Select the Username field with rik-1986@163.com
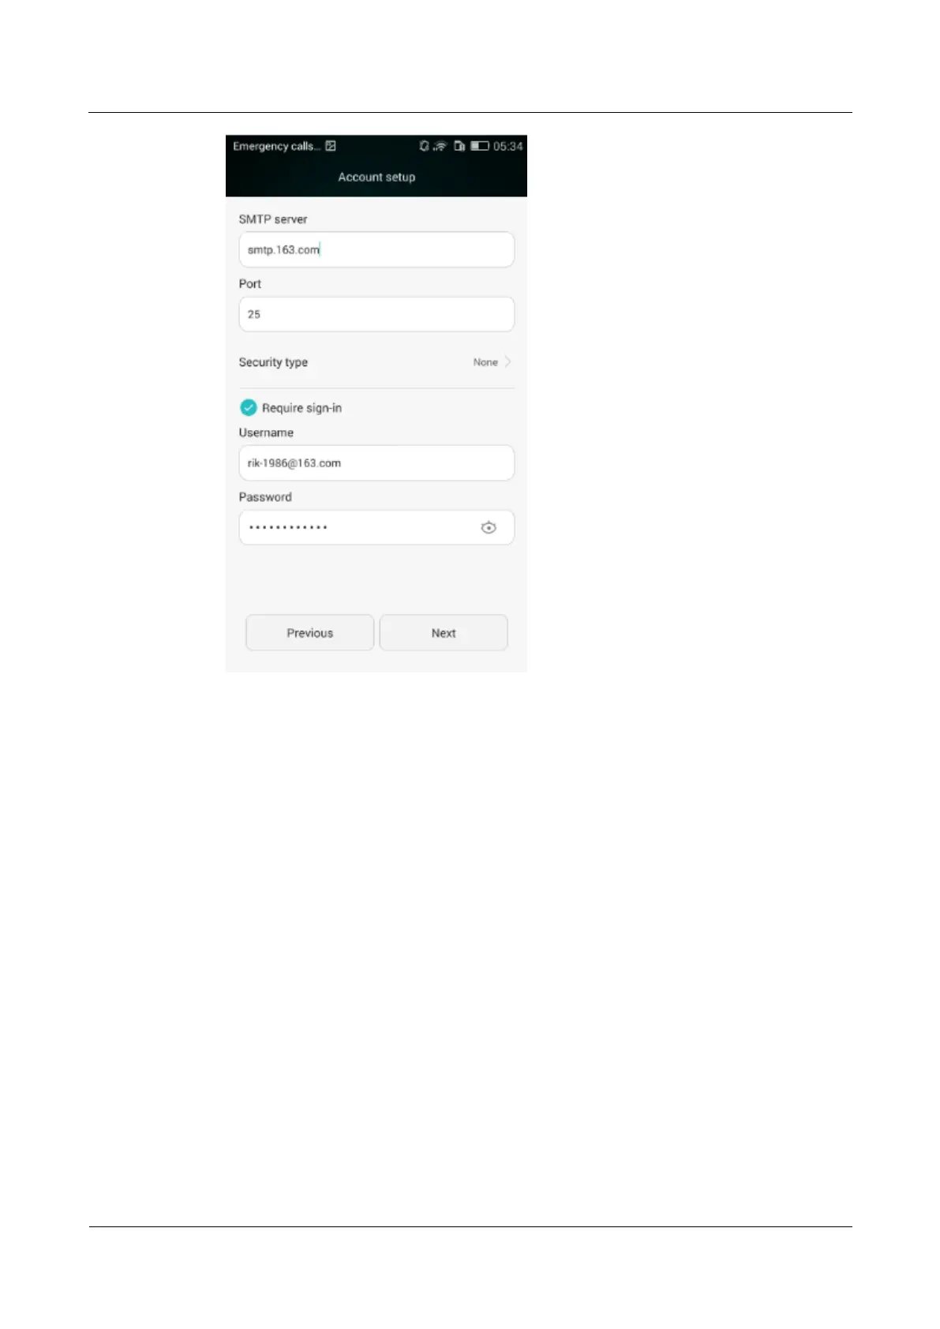 pos(376,463)
